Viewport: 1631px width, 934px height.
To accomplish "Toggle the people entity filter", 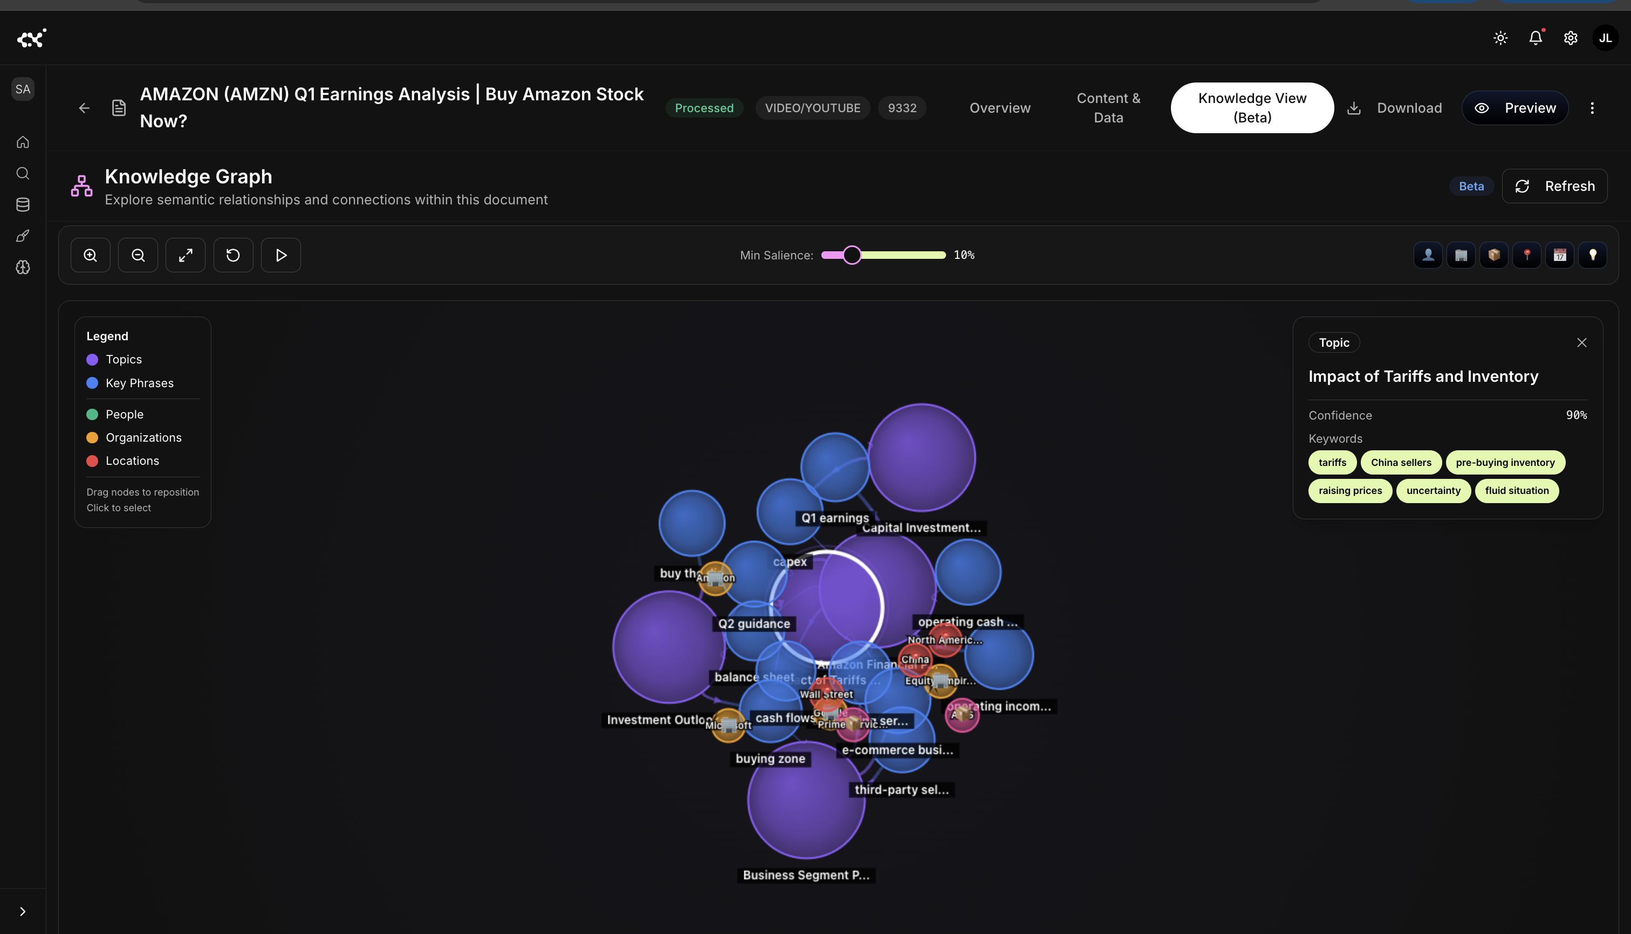I will tap(1428, 255).
